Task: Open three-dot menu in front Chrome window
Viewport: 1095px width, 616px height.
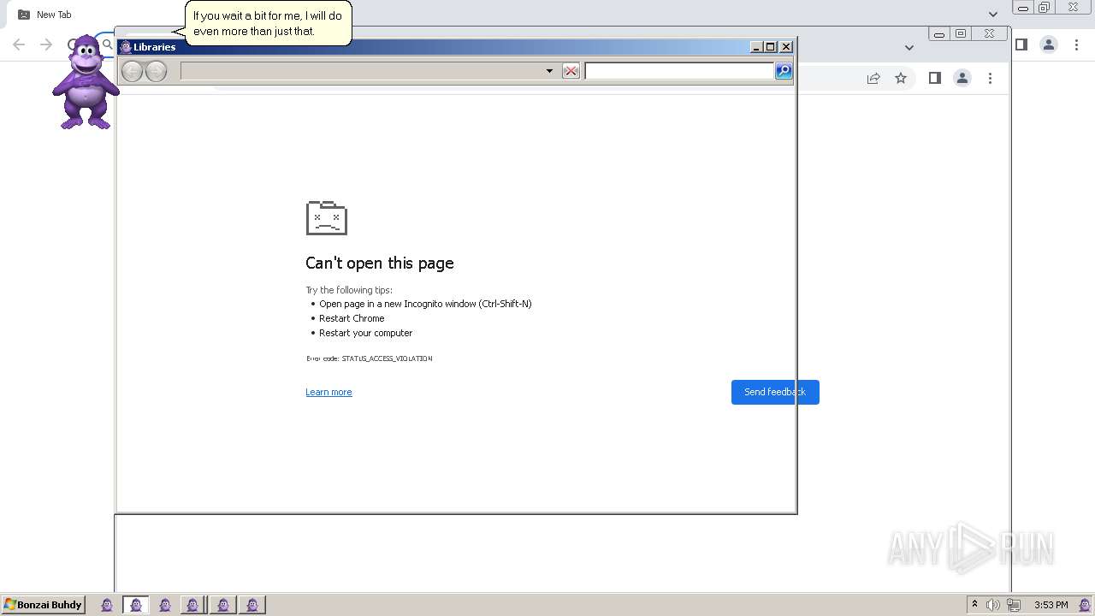Action: [990, 78]
